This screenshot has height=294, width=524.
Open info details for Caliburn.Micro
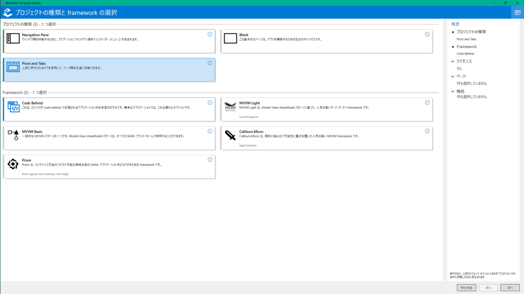427,131
